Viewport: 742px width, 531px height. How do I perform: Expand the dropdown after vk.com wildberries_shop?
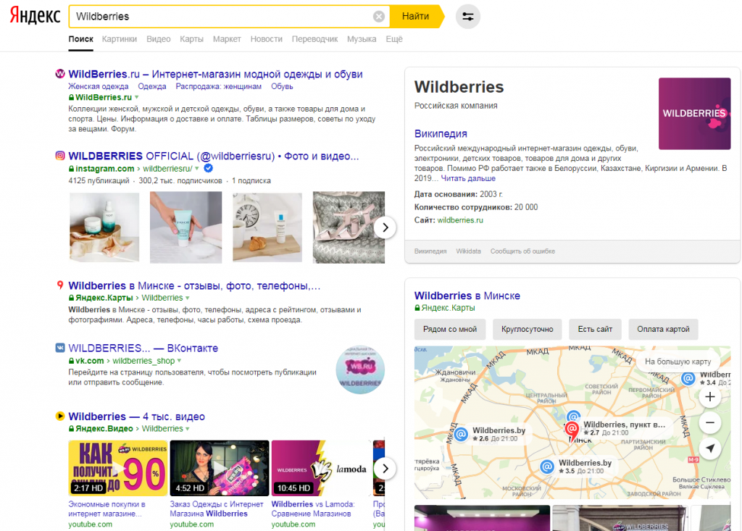(180, 361)
